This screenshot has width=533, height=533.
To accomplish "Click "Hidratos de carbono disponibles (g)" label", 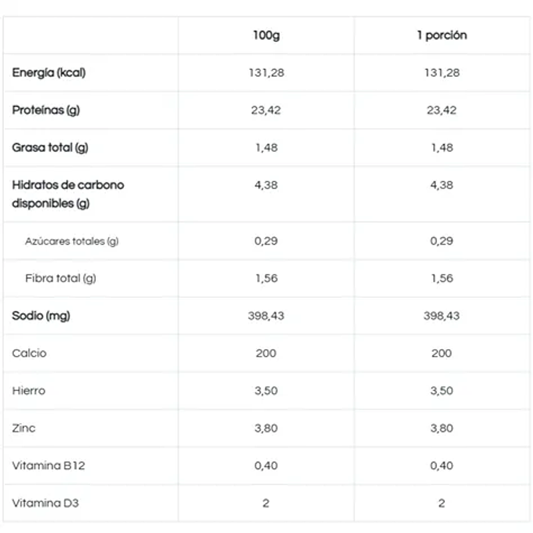I will click(67, 194).
